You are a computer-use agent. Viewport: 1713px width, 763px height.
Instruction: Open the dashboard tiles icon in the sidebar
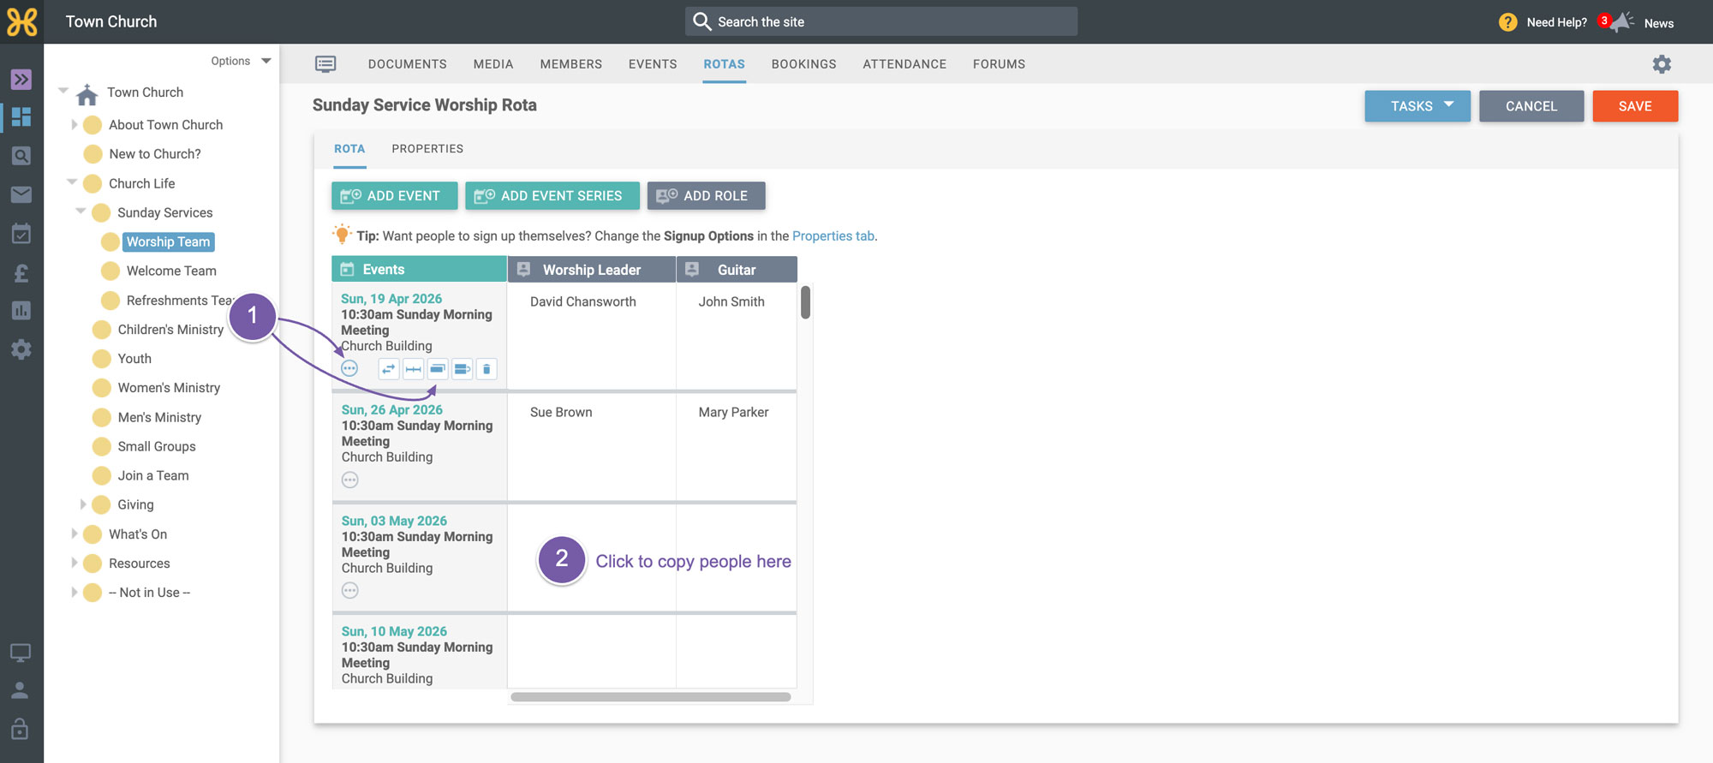click(x=21, y=117)
